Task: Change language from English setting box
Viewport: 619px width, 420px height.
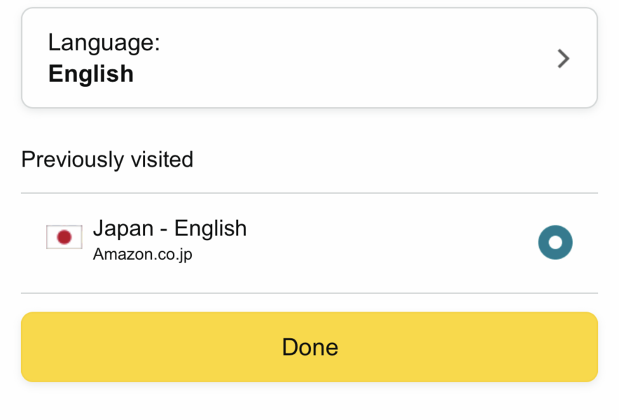Action: [x=309, y=57]
